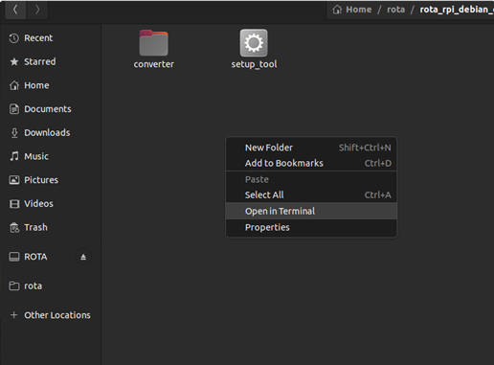Click the Ctrl+D shortcut text
This screenshot has height=365, width=494.
tap(378, 163)
